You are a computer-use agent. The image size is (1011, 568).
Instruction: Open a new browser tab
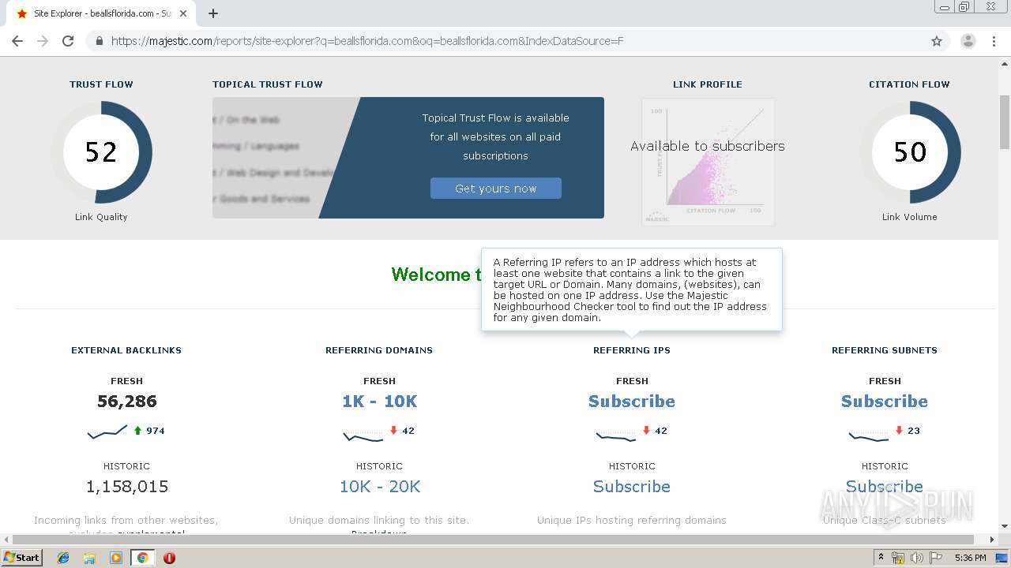[213, 13]
